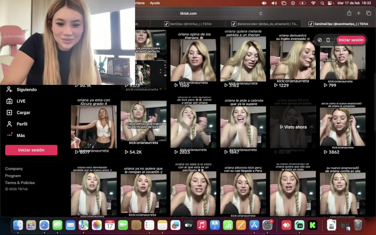Open the video marked Visto ahora
This screenshot has height=235, width=376.
tap(293, 127)
